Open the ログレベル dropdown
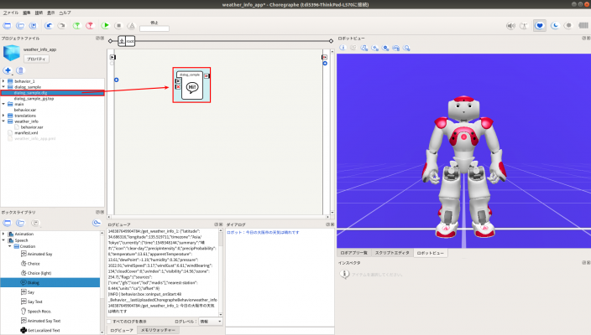591x335 pixels. (x=210, y=322)
